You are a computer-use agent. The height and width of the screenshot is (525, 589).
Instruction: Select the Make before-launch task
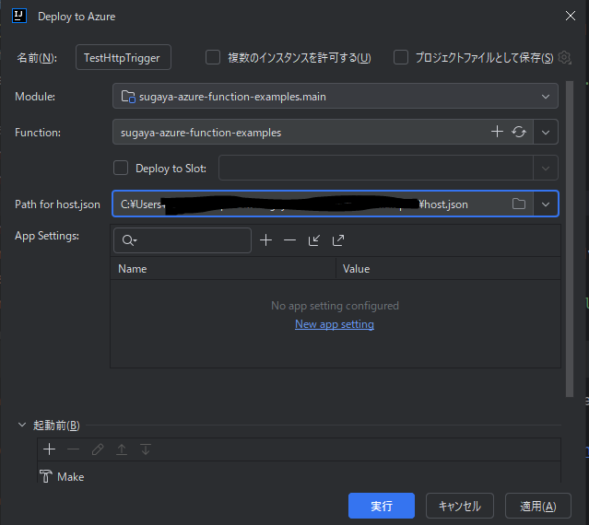299,476
